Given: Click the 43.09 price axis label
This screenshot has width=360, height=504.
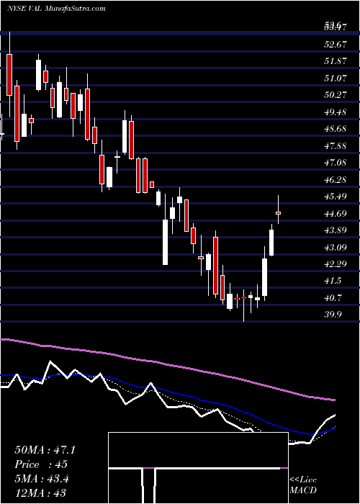Looking at the screenshot, I should 336,247.
